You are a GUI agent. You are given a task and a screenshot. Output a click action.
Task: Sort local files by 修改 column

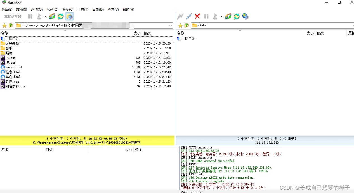pyautogui.click(x=158, y=33)
